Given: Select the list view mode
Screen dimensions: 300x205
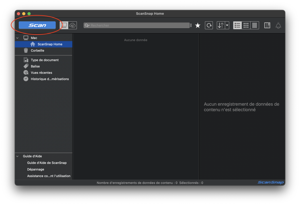Looking at the screenshot, I should 237,25.
